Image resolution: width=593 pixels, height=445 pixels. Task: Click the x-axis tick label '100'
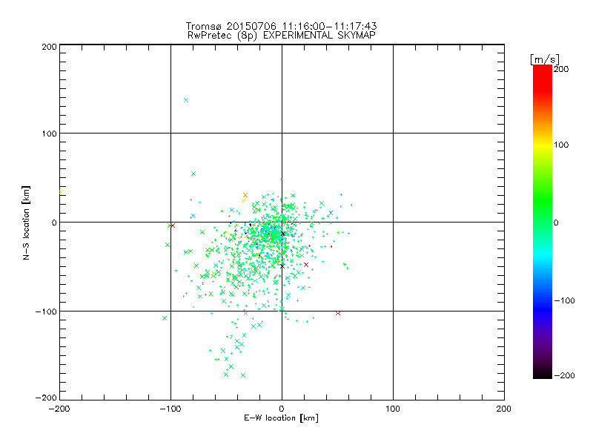coord(393,409)
